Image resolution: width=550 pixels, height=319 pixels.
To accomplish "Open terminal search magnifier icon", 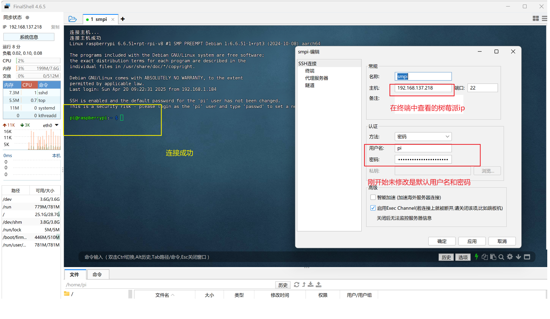I will click(x=501, y=257).
